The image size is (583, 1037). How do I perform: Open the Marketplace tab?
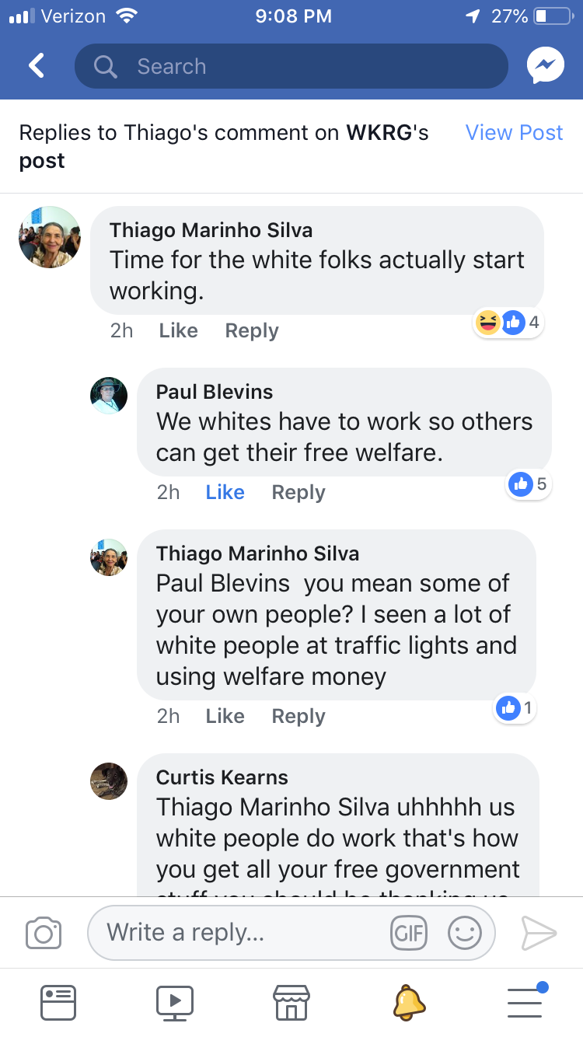point(291,1002)
